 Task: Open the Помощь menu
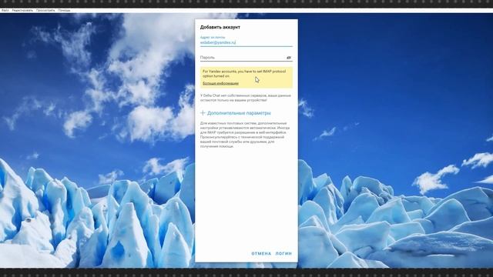(64, 10)
